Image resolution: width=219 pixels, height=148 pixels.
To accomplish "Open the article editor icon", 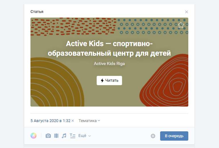I will click(x=73, y=136).
